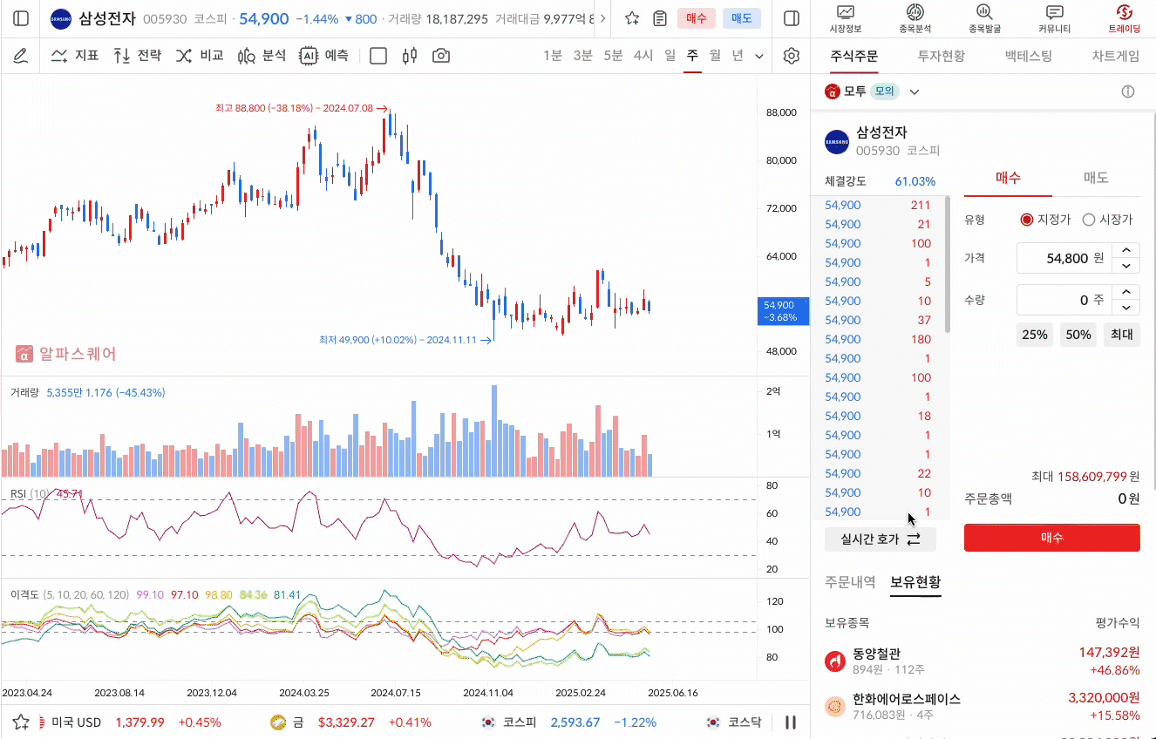Select the 3분 chart interval
The height and width of the screenshot is (739, 1156).
(582, 56)
